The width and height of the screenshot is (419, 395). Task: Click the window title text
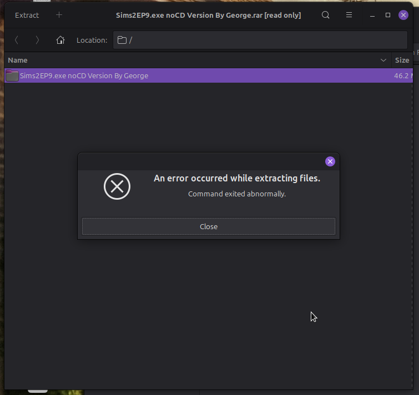tap(209, 15)
